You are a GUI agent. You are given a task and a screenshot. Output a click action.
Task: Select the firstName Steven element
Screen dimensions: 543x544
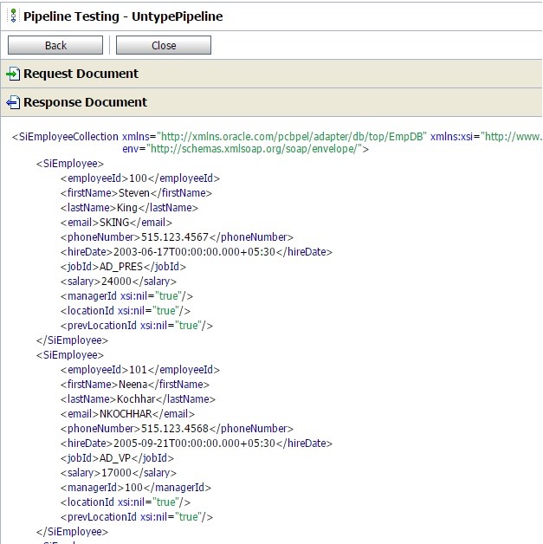coord(136,193)
